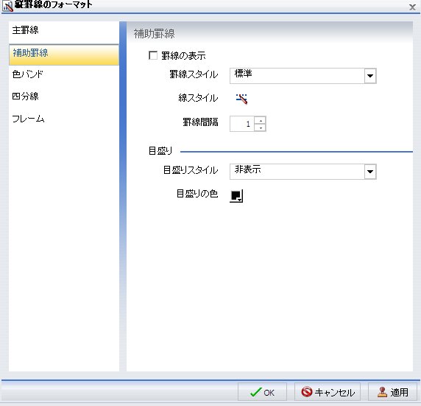
Task: Decrease 罫線間隔 with down arrow
Action: [261, 127]
